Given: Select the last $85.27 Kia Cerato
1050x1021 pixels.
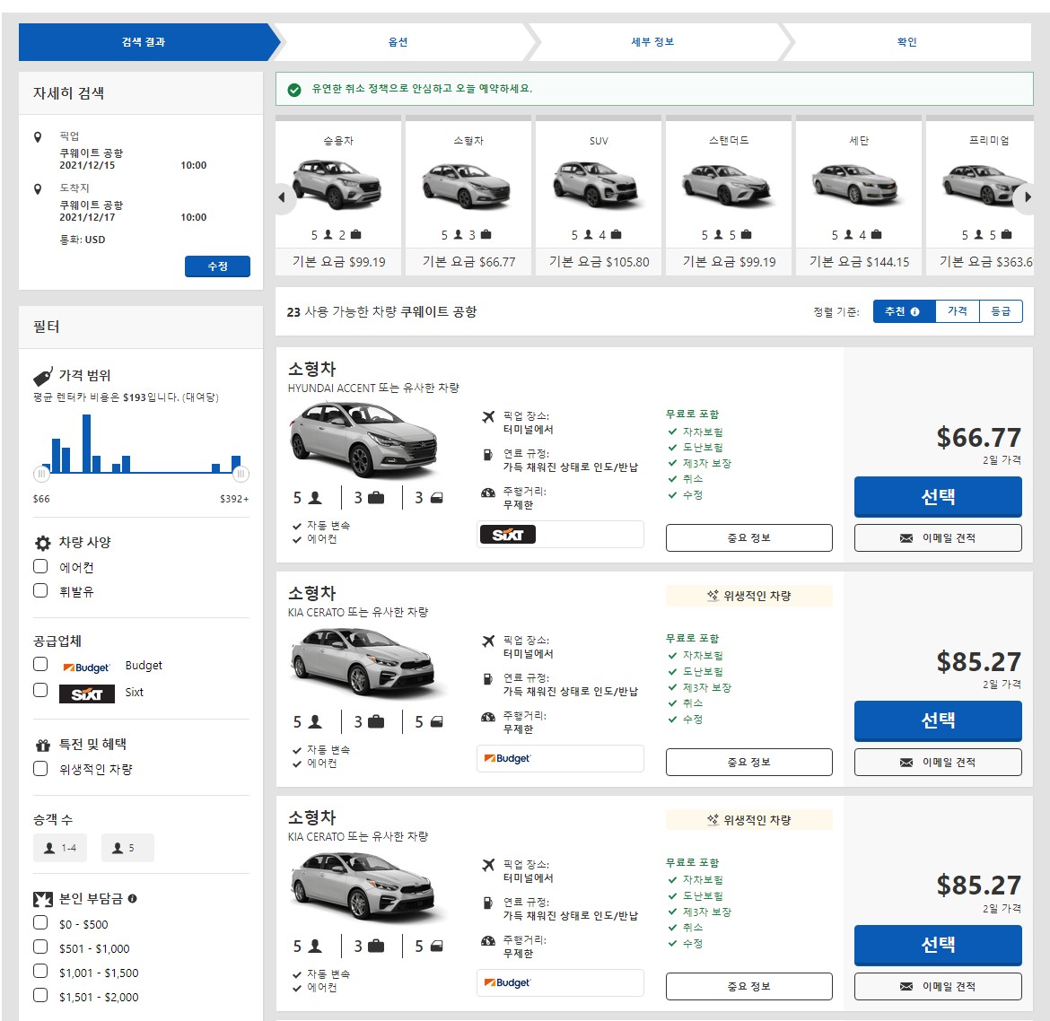Looking at the screenshot, I should pos(938,946).
